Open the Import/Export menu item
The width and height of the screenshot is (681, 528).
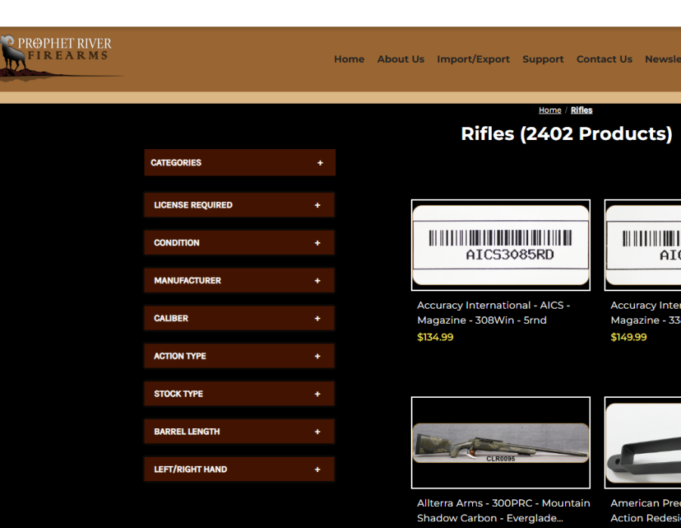[473, 59]
